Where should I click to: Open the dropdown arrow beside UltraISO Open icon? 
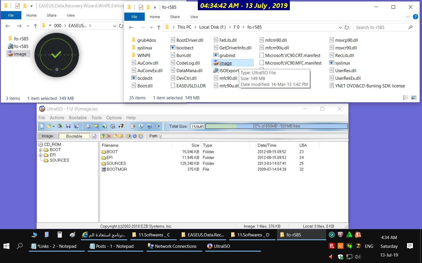[54, 126]
